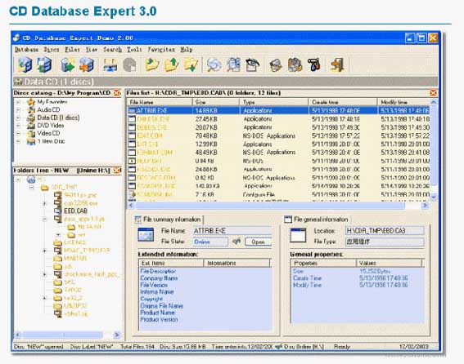Open the Tools menu
The image size is (464, 364).
coord(134,50)
